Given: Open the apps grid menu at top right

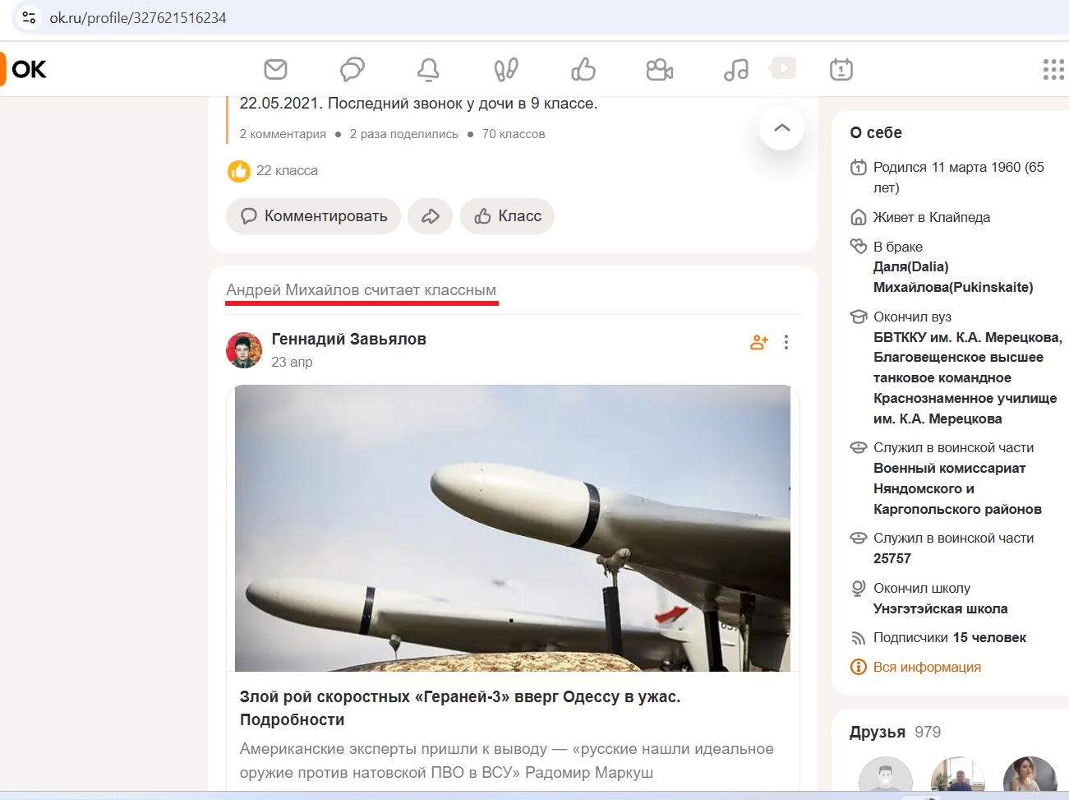Looking at the screenshot, I should point(1053,70).
